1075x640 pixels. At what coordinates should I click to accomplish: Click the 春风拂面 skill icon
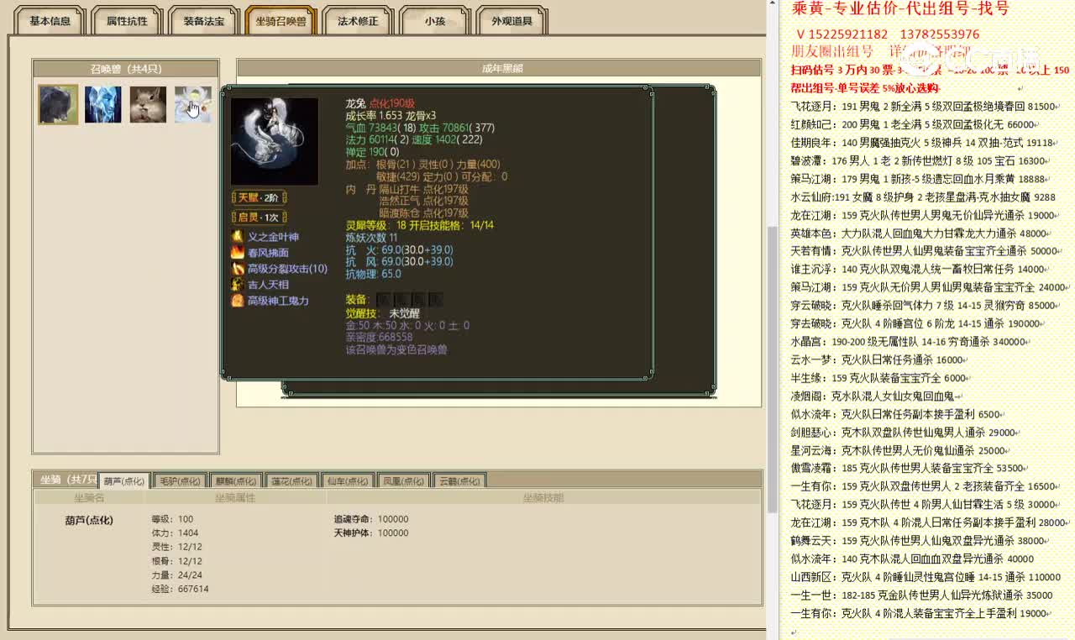tap(238, 253)
